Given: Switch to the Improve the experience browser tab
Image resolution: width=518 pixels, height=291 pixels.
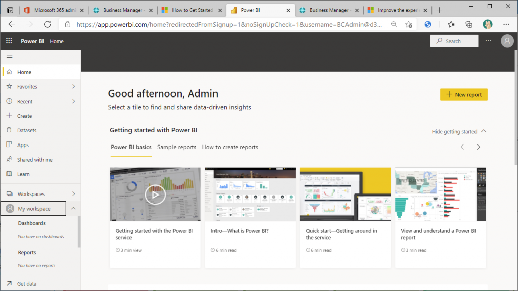Looking at the screenshot, I should (x=398, y=10).
